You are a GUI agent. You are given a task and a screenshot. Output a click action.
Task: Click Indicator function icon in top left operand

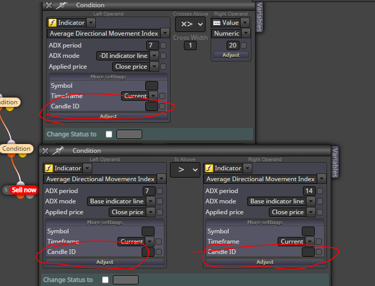click(53, 23)
